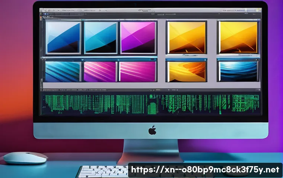Select the yellow wave thumbnail in bottom row

pos(186,71)
